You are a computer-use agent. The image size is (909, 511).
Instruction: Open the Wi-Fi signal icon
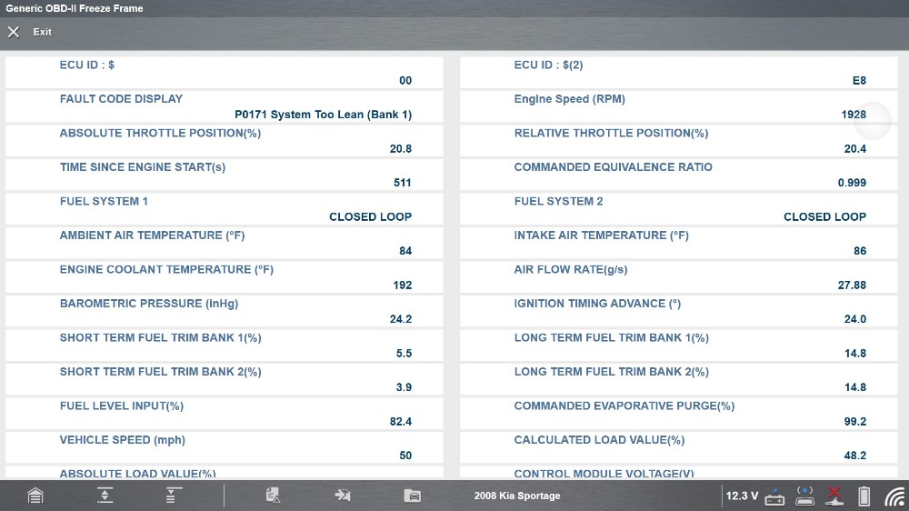pos(894,496)
